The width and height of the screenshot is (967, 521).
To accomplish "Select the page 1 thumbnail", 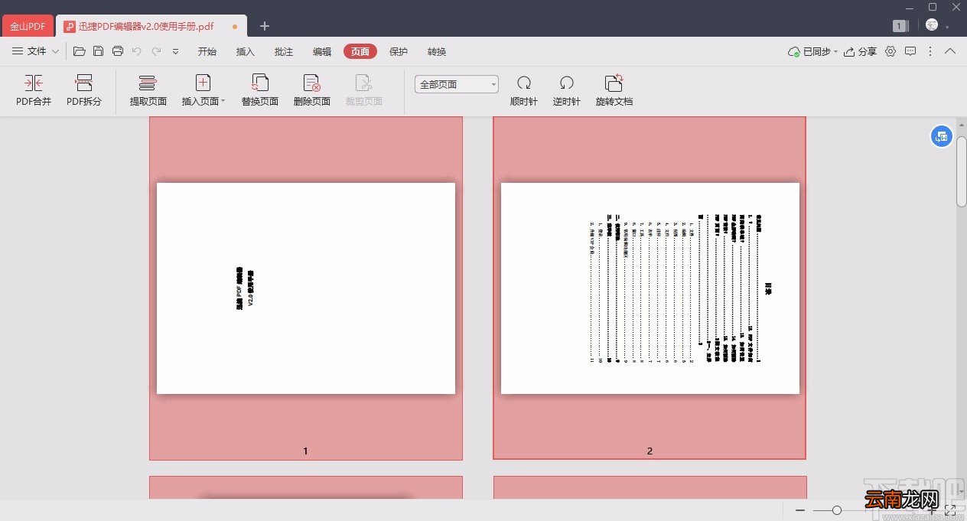I will pyautogui.click(x=306, y=288).
